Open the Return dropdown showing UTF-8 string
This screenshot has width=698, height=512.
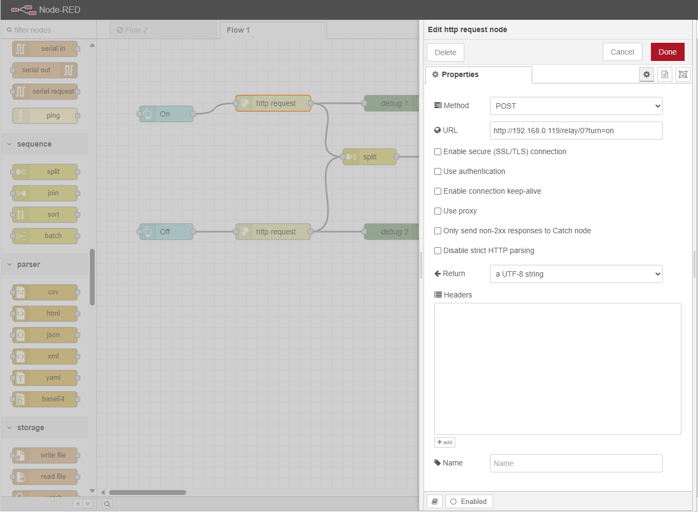(x=576, y=274)
